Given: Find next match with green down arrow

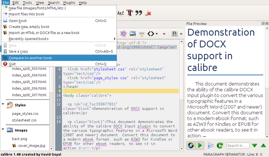Looking at the screenshot, I should 254,145.
